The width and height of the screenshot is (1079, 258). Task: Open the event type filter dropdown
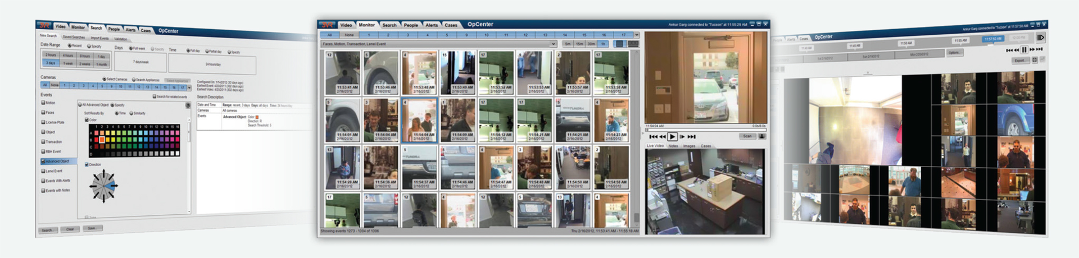pyautogui.click(x=553, y=44)
